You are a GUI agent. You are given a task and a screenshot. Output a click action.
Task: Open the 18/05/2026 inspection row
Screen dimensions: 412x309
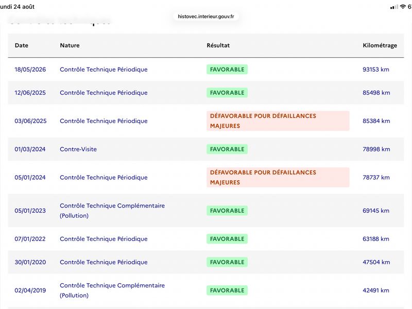[x=205, y=70]
